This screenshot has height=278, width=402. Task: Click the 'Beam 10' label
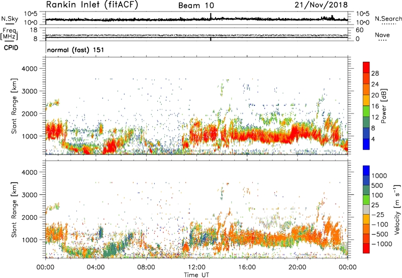pos(196,6)
